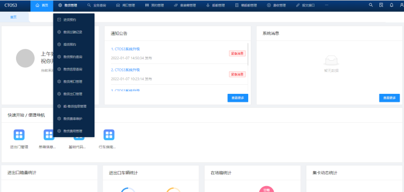Open the search icon in top bar
The height and width of the screenshot is (192, 404).
(371, 5)
